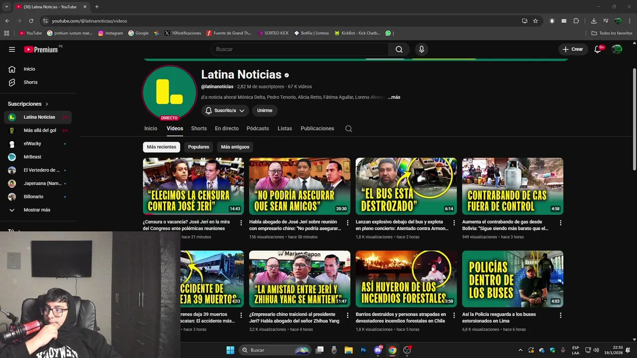Open the Instagram bookmark

coord(110,33)
